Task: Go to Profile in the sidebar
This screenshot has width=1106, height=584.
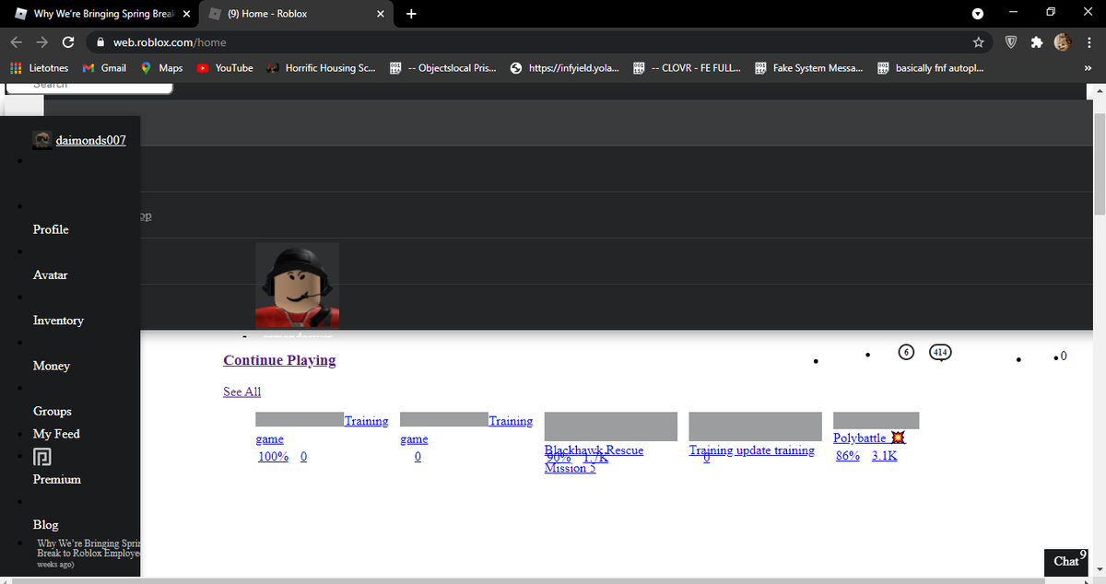Action: tap(51, 229)
